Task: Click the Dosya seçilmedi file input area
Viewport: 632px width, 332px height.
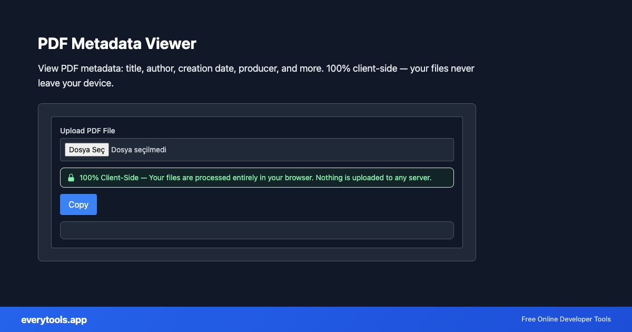Action: point(256,150)
